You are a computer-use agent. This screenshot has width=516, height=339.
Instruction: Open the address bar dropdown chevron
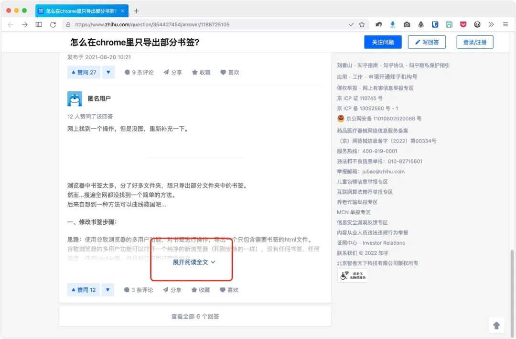coord(351,25)
